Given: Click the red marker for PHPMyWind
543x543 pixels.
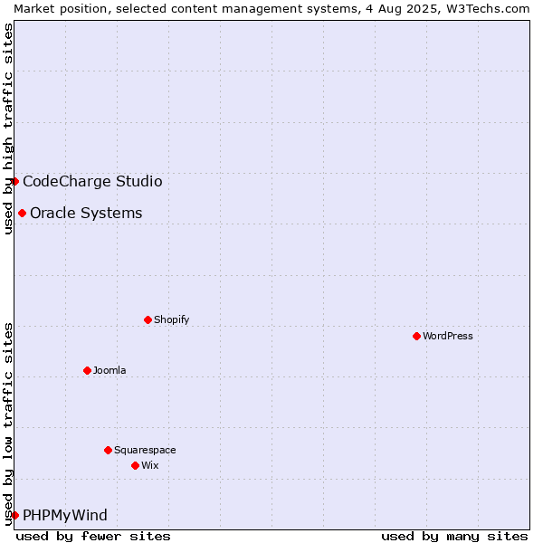Looking at the screenshot, I should [x=14, y=515].
